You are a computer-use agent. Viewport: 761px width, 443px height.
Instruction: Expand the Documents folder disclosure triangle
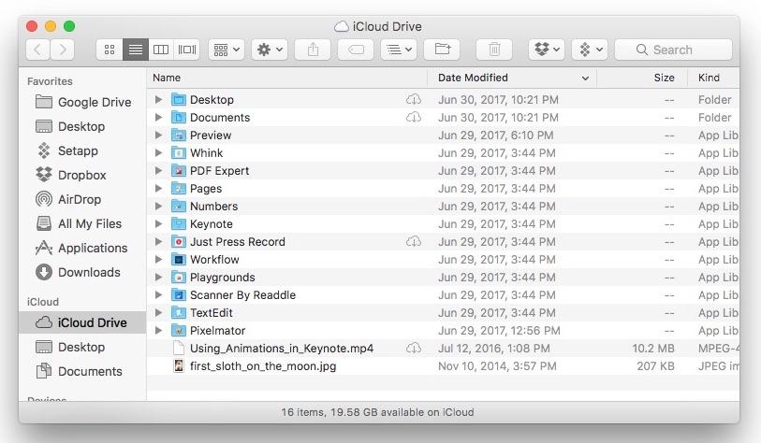pos(158,118)
